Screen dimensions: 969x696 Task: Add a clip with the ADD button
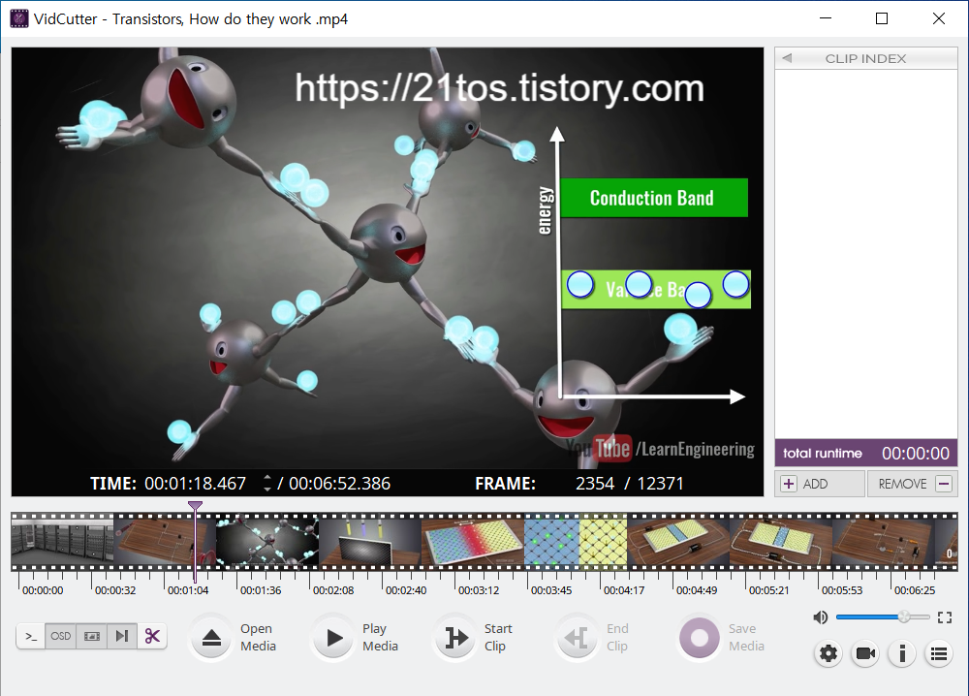click(820, 484)
